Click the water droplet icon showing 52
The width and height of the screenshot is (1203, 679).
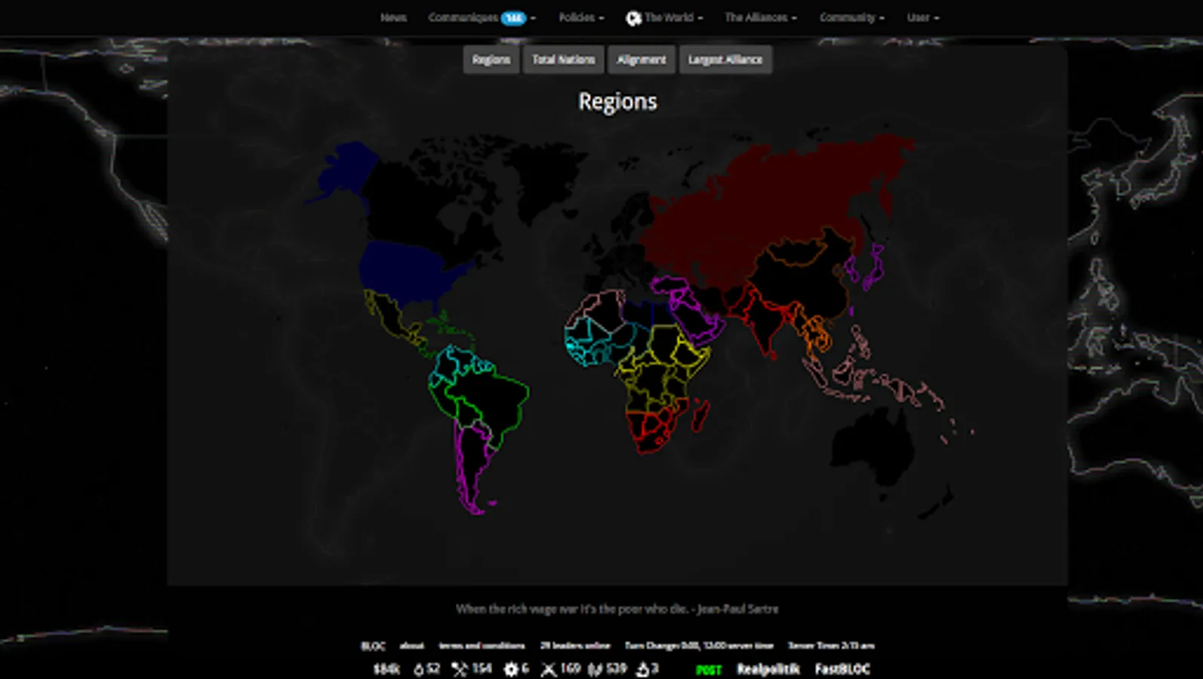tap(418, 669)
